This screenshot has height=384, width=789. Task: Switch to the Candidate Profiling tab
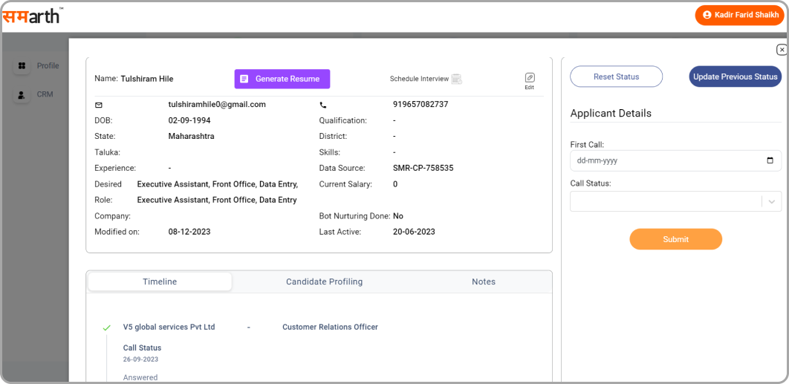click(324, 282)
